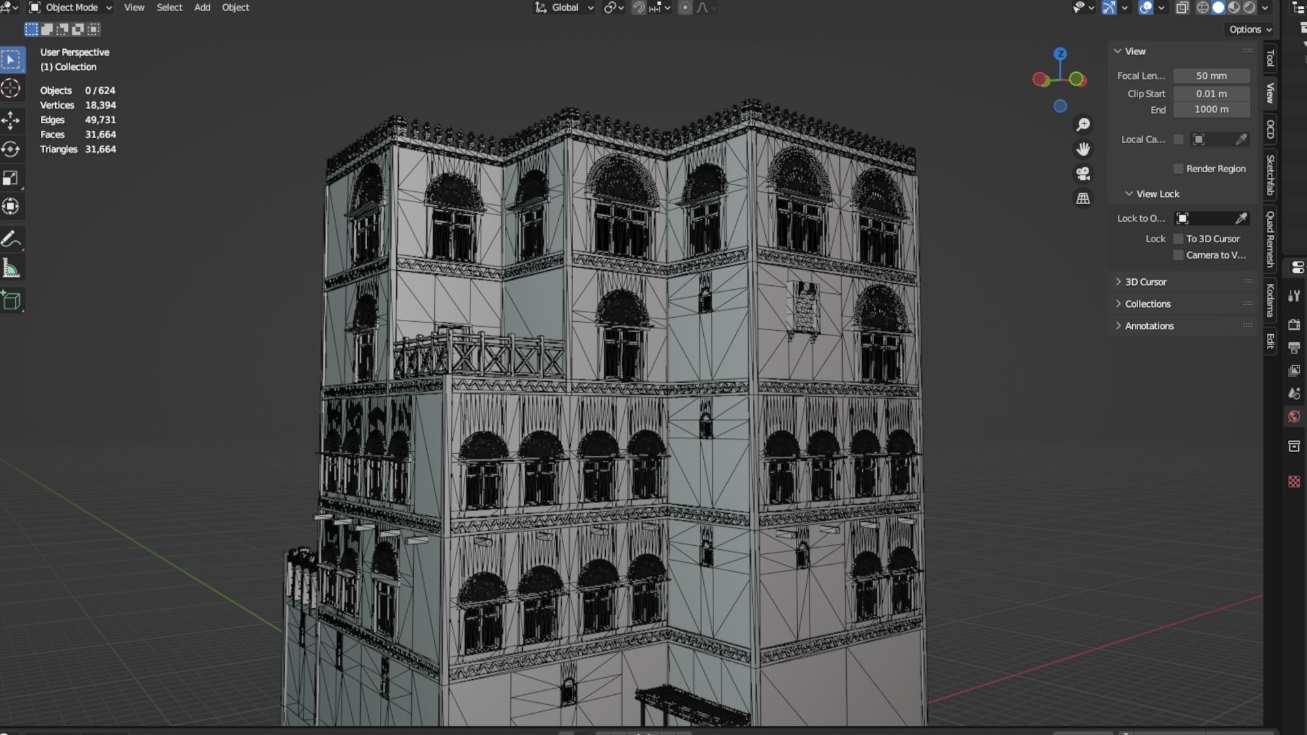Switch to material preview shading
Image resolution: width=1307 pixels, height=735 pixels.
pos(1234,7)
